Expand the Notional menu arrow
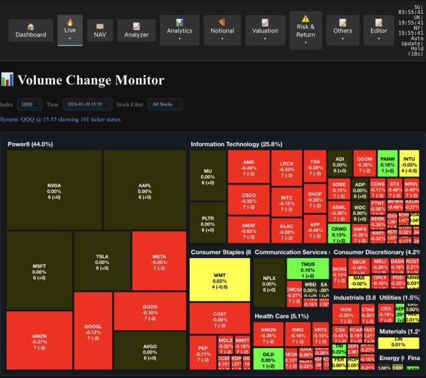The image size is (426, 378). pos(222,38)
